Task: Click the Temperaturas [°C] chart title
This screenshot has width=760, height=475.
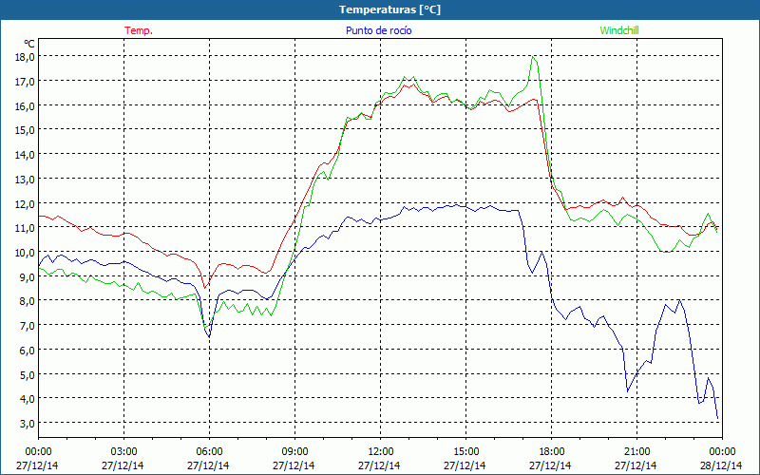Action: pos(389,9)
